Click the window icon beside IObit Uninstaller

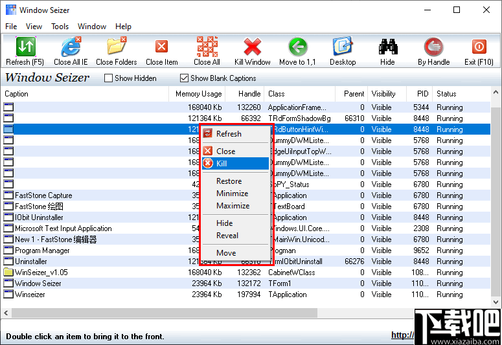[x=8, y=217]
